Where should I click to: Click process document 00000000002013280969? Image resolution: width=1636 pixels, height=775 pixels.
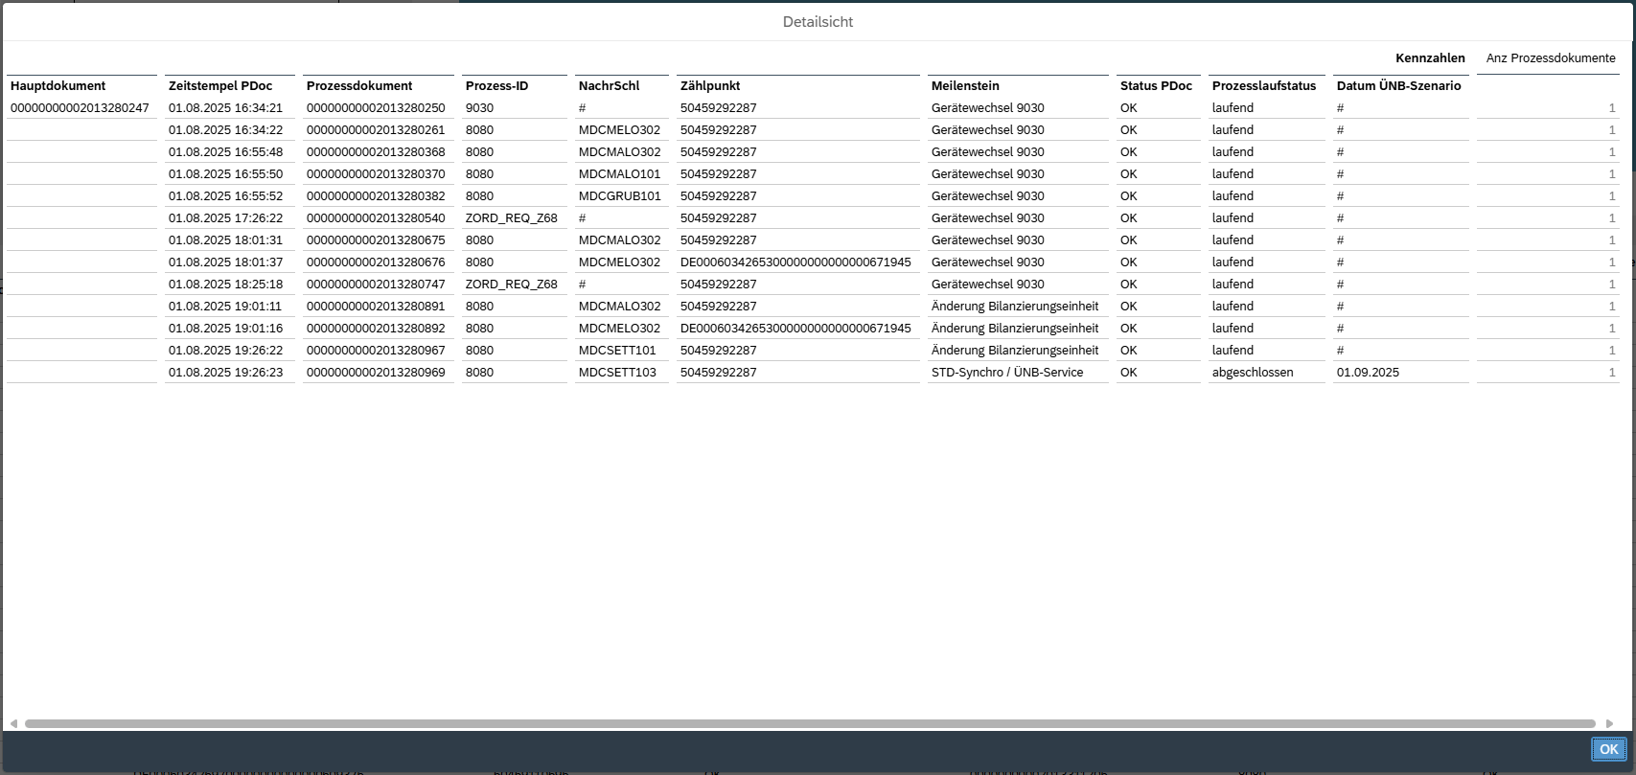click(x=376, y=373)
